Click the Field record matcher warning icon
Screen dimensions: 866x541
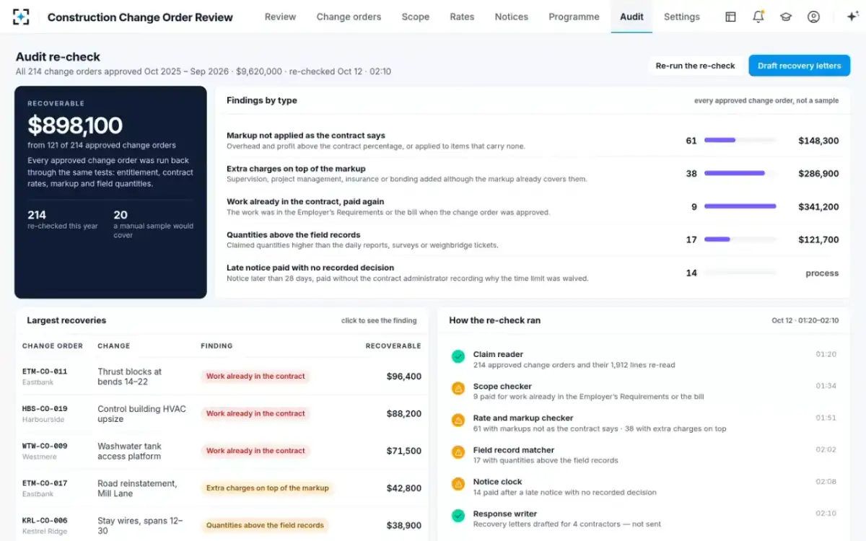(458, 452)
